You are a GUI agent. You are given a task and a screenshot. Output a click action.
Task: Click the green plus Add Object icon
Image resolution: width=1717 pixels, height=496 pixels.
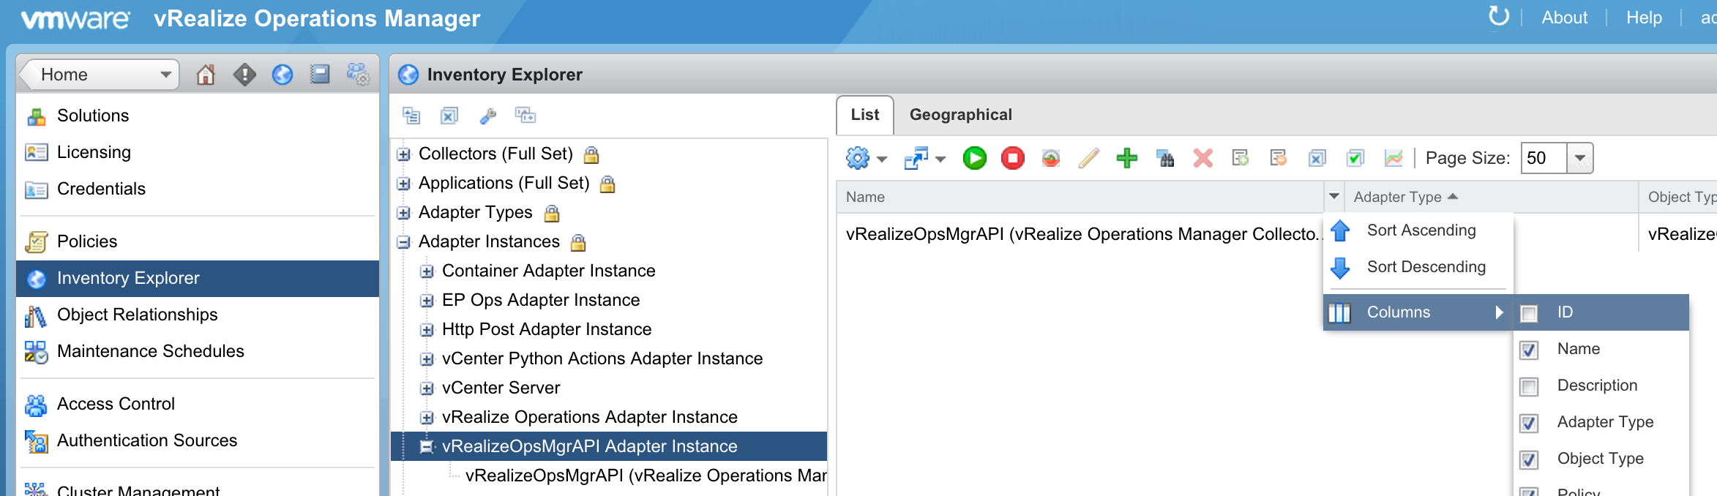(x=1126, y=158)
